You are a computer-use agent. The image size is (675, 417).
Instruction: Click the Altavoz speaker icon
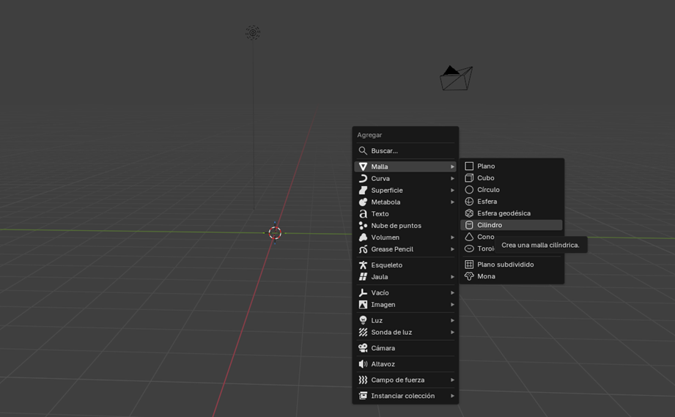pos(363,364)
